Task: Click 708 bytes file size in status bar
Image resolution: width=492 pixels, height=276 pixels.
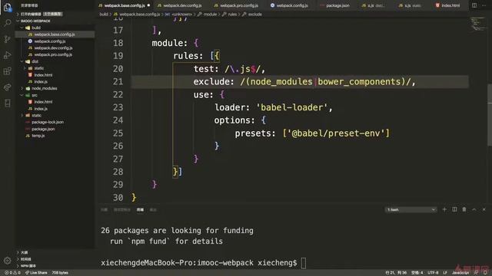Action: click(x=60, y=273)
